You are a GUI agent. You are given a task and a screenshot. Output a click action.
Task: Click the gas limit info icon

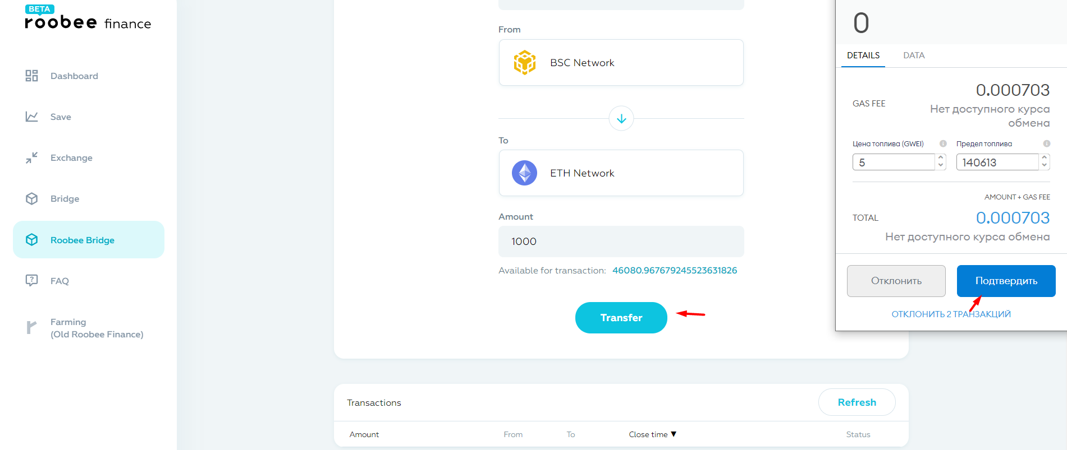[1046, 143]
